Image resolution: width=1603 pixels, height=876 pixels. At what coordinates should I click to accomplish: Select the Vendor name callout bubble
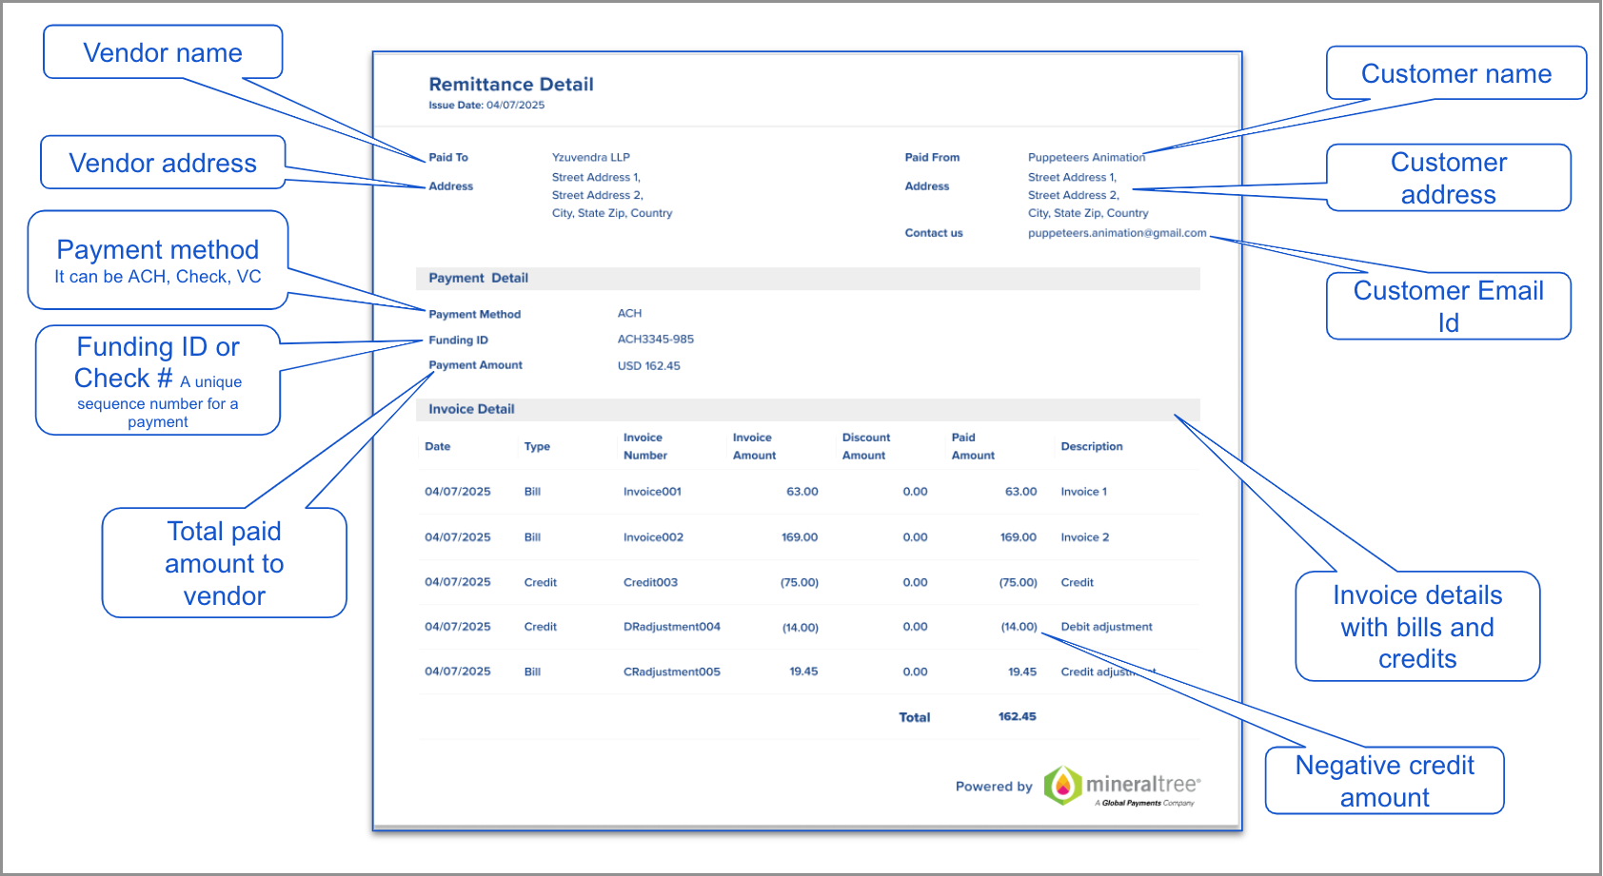[x=162, y=52]
